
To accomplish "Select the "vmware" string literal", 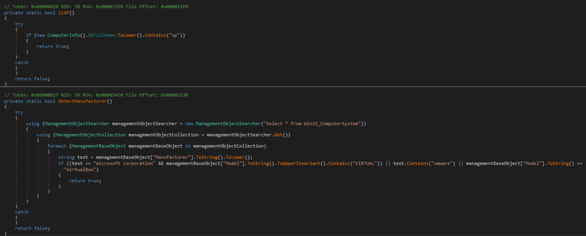I will point(442,163).
